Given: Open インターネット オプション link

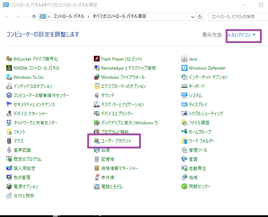Looking at the screenshot, I should pyautogui.click(x=208, y=77).
